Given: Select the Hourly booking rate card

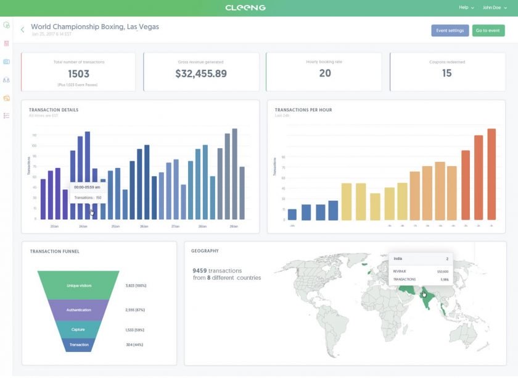Looking at the screenshot, I should click(x=324, y=72).
